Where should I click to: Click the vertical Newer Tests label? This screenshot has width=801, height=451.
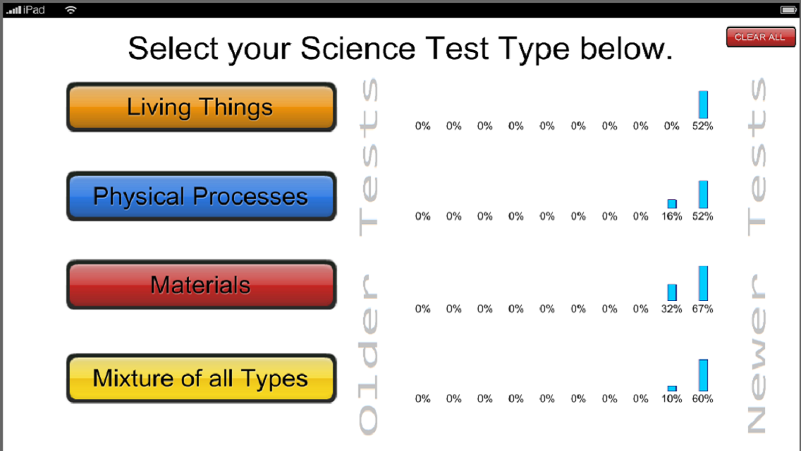coord(755,254)
